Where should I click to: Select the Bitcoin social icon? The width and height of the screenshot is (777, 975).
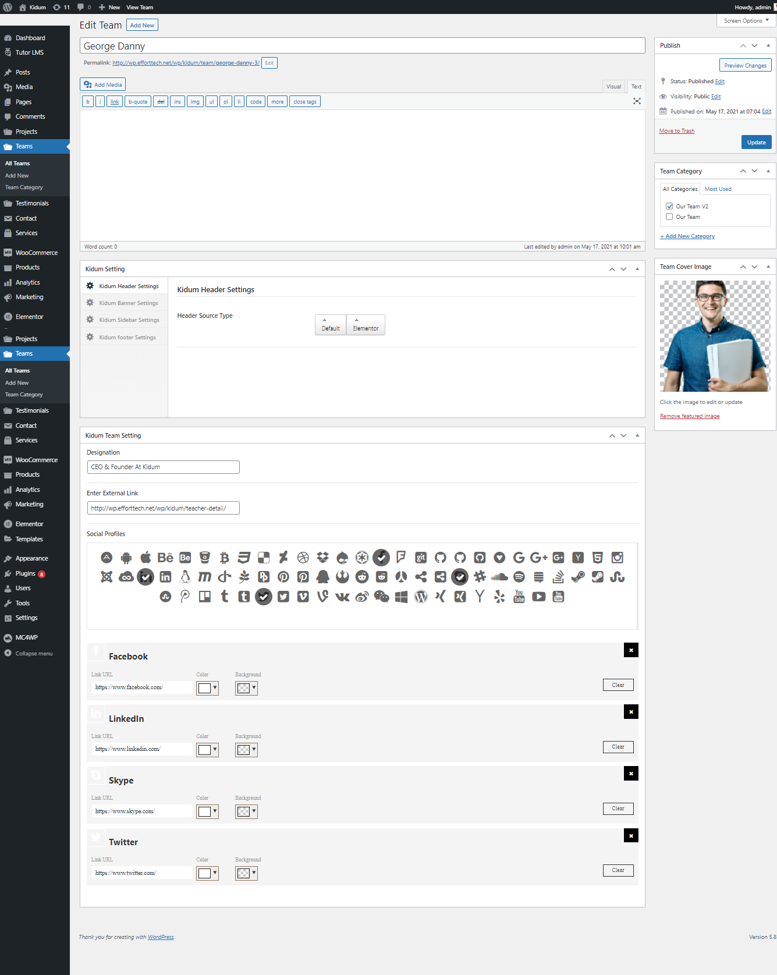(224, 558)
